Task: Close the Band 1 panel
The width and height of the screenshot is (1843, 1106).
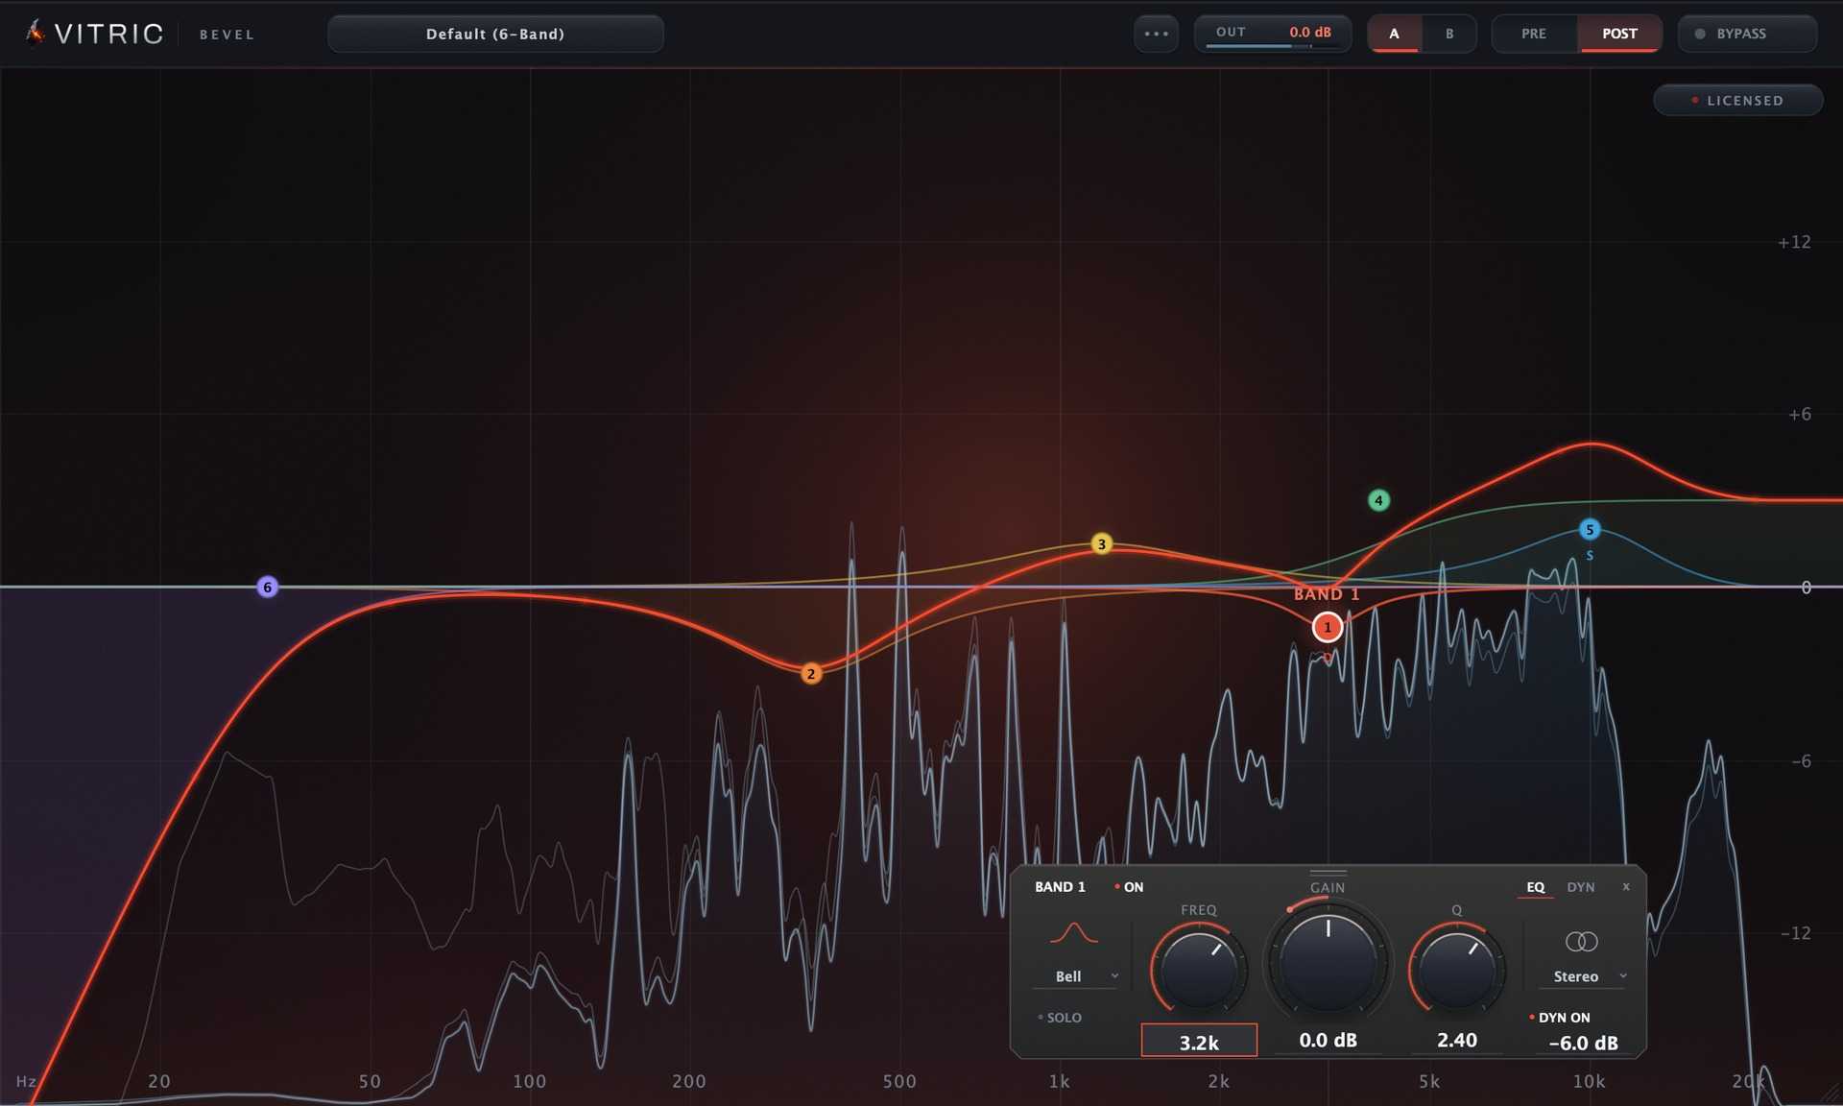Action: point(1626,887)
